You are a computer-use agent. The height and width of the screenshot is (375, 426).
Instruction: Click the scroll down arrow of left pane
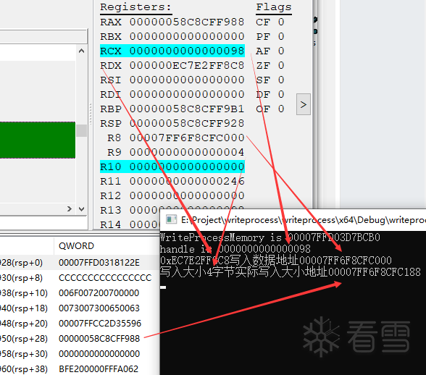(81, 209)
